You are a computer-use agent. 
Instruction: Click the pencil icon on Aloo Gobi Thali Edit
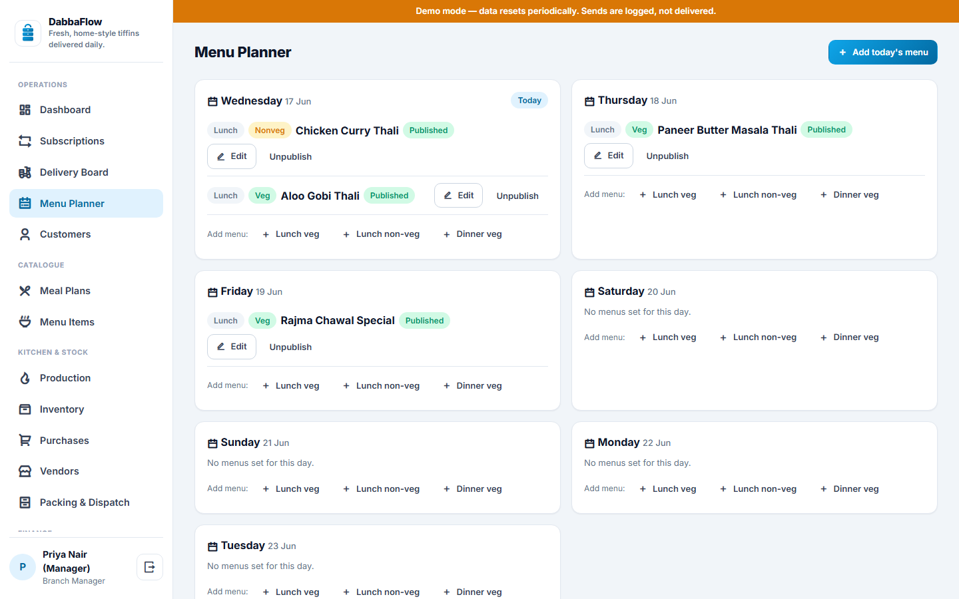(x=448, y=196)
